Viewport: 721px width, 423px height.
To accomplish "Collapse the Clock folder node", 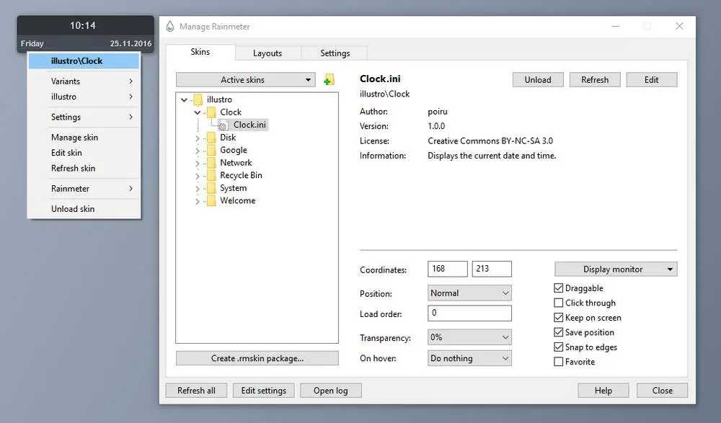I will tap(198, 112).
